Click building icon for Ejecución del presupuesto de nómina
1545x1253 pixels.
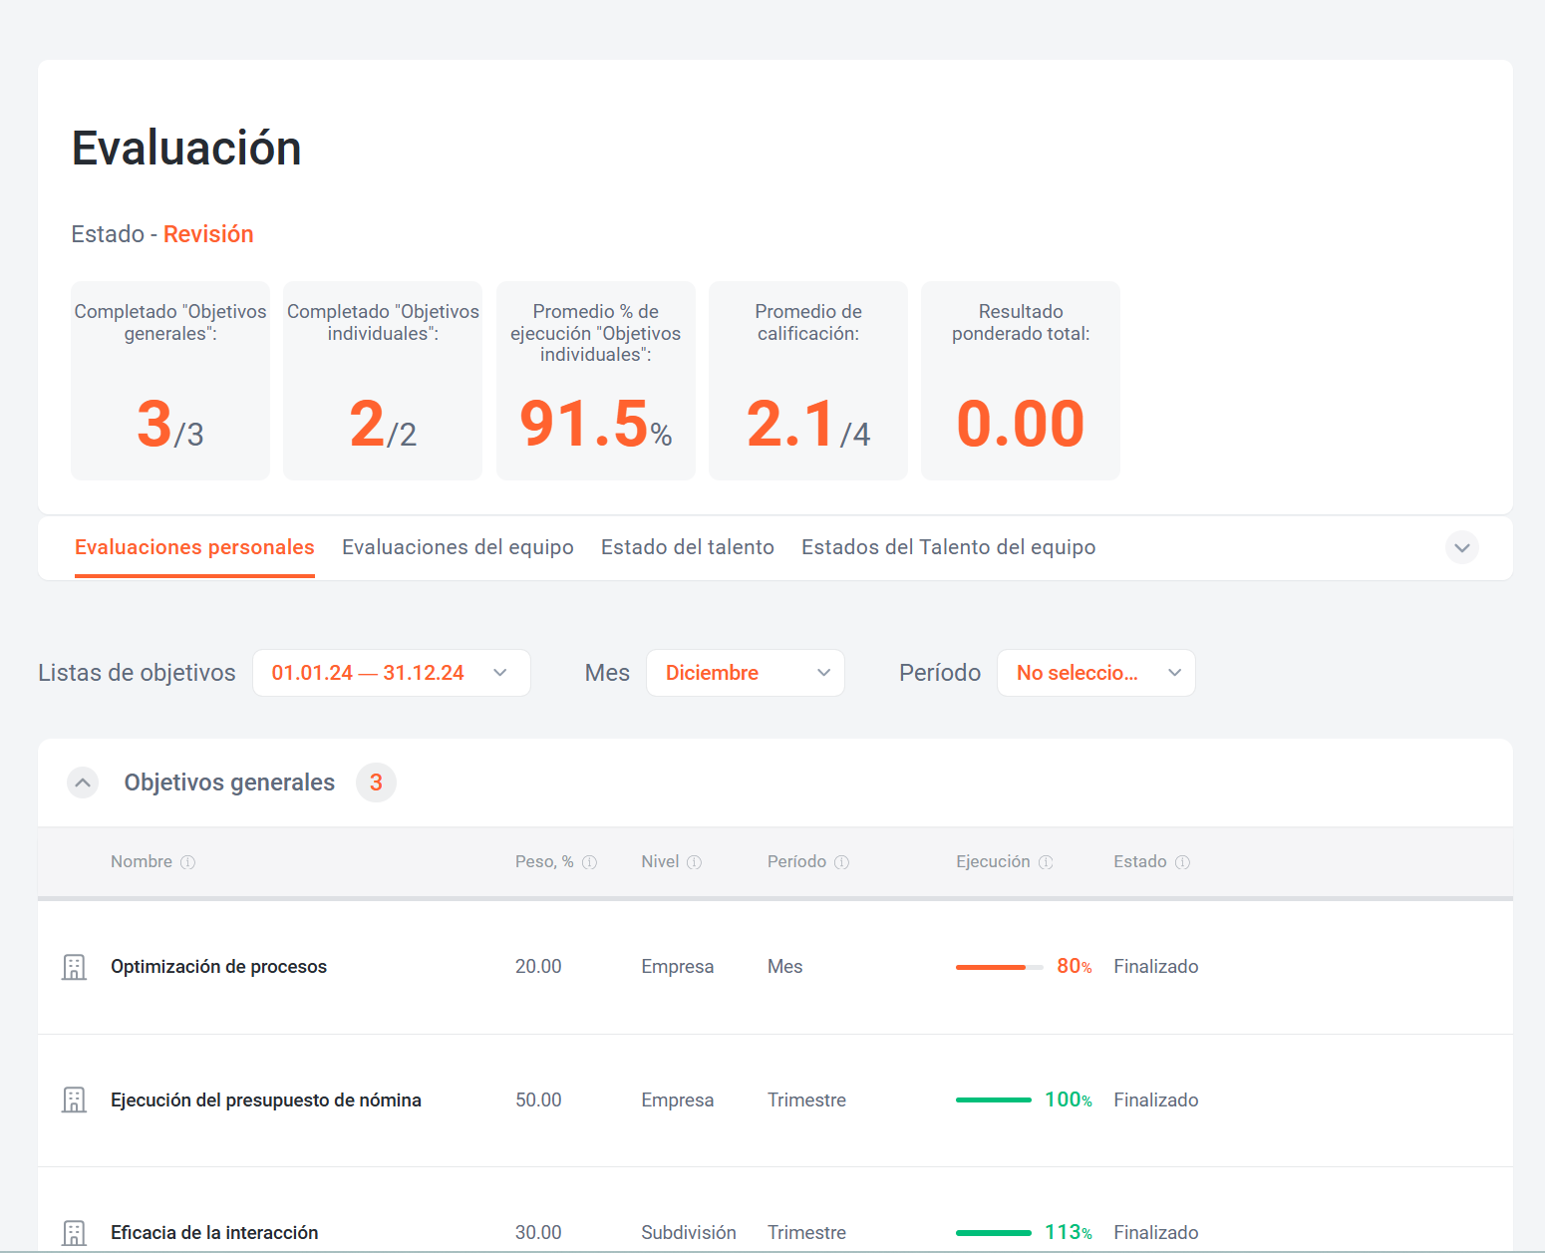[74, 1099]
